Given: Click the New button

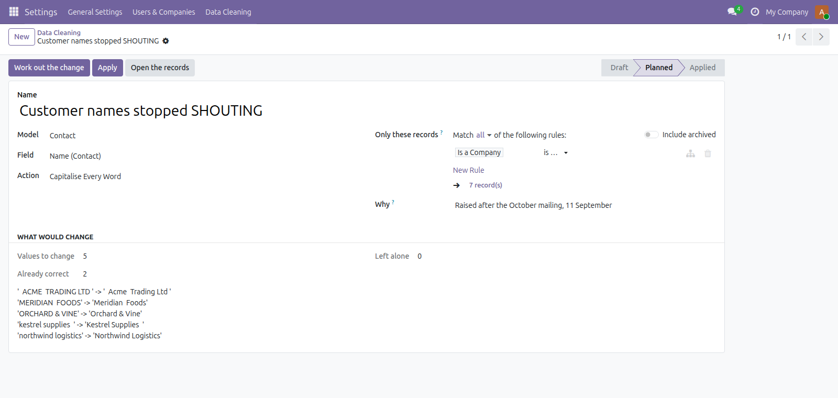Looking at the screenshot, I should point(21,37).
